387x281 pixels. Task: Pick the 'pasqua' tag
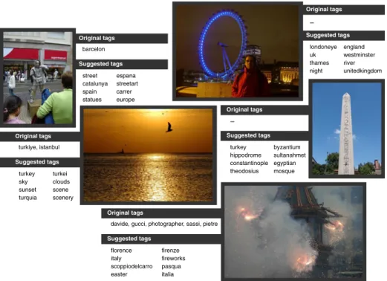click(172, 266)
